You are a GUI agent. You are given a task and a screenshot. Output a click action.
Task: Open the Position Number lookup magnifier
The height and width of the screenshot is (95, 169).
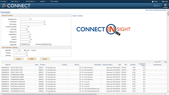tap(29, 27)
